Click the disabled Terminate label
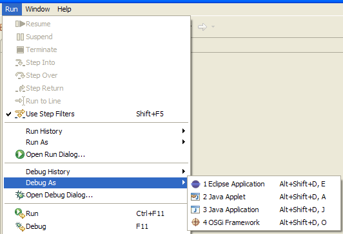 (41, 50)
